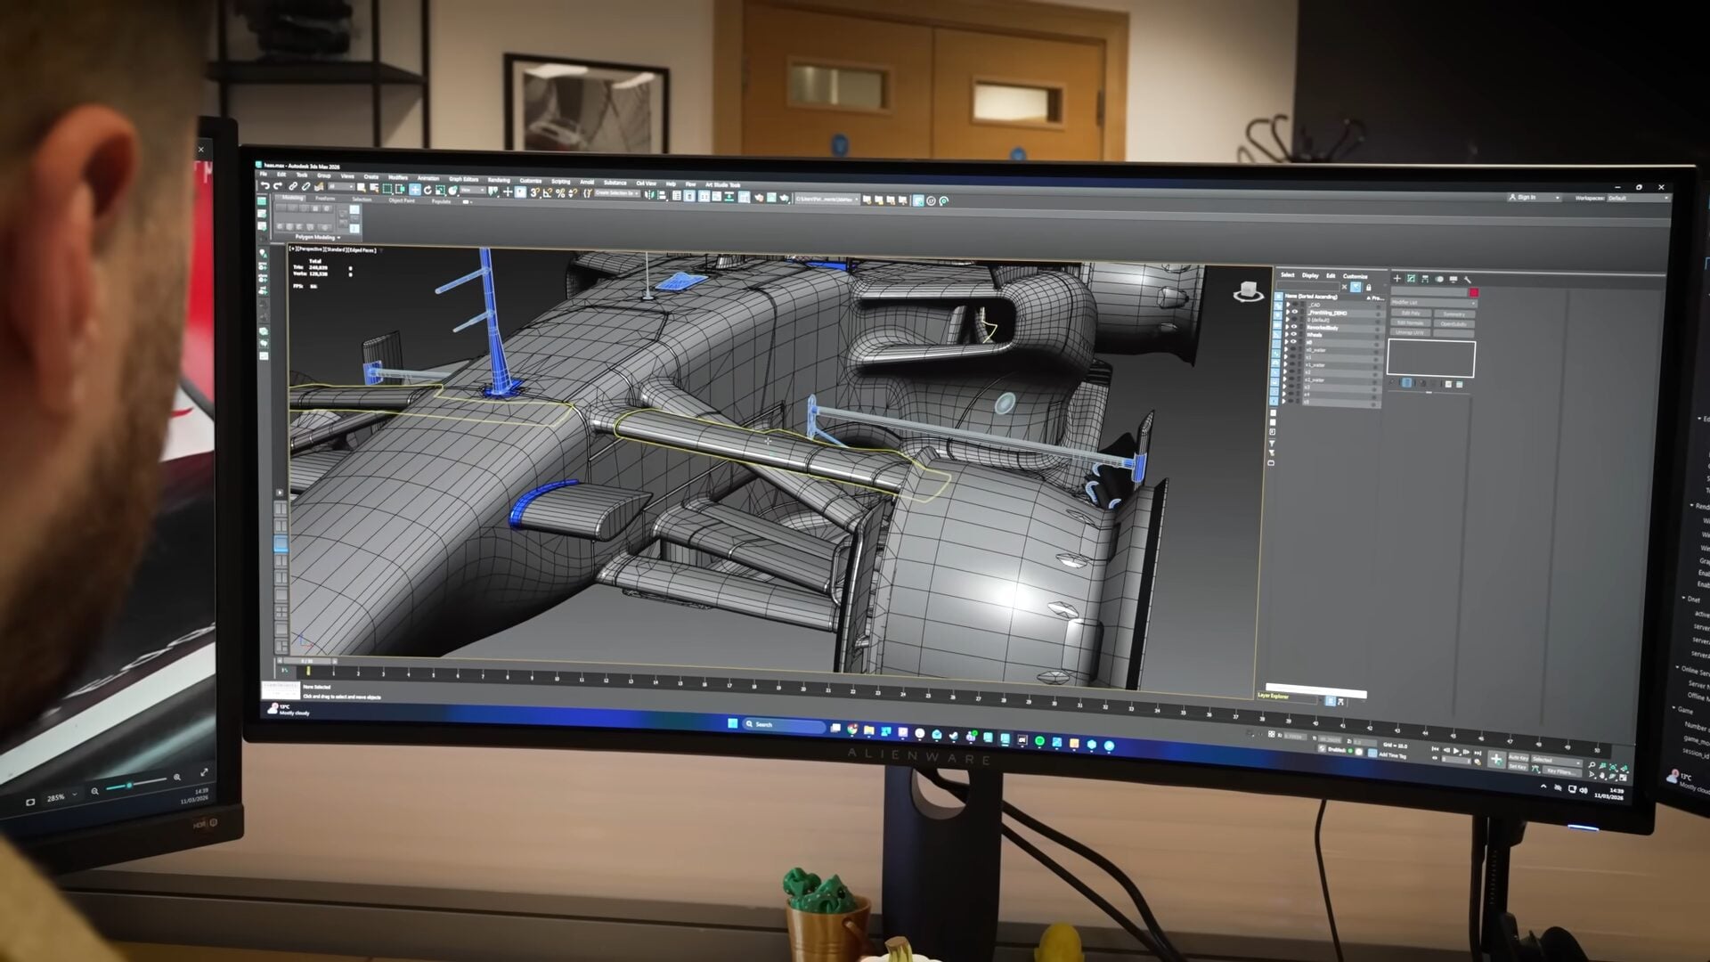Viewport: 1710px width, 962px height.
Task: Expand the Polygon Modeling ribbon dropdown
Action: point(318,237)
